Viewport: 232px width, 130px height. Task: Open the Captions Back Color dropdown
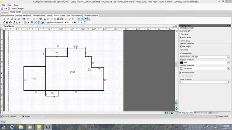pyautogui.click(x=228, y=68)
